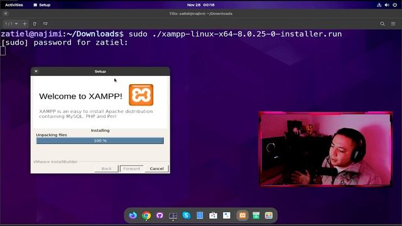
Task: Add terminal to the right icon
Action: 35,24
